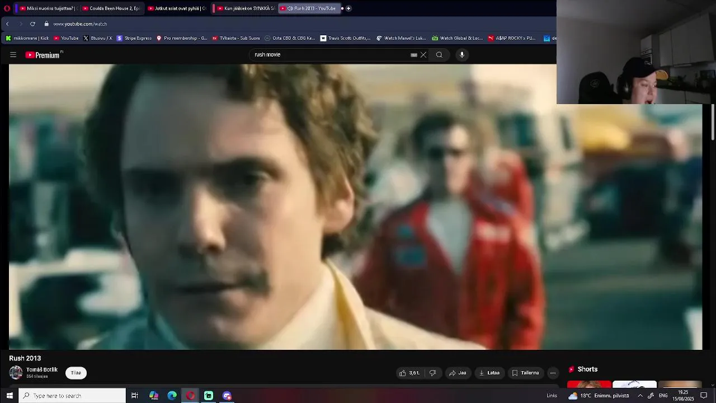Open 'TVkaista - Sub Suora' bookmark

[236, 38]
